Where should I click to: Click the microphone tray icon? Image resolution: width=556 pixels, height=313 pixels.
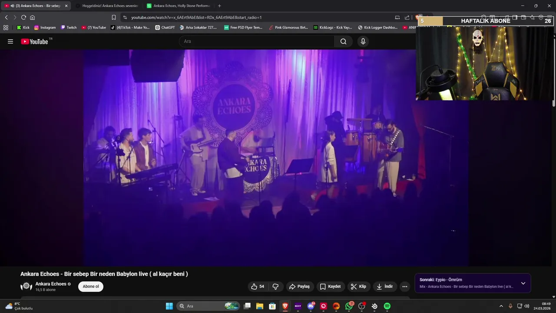pos(510,306)
